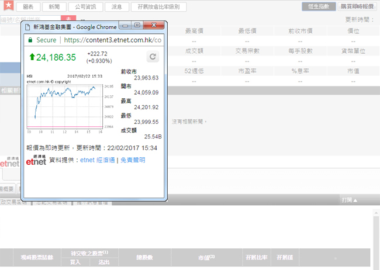
Task: Open the 派息 tab
Action: pyautogui.click(x=116, y=7)
